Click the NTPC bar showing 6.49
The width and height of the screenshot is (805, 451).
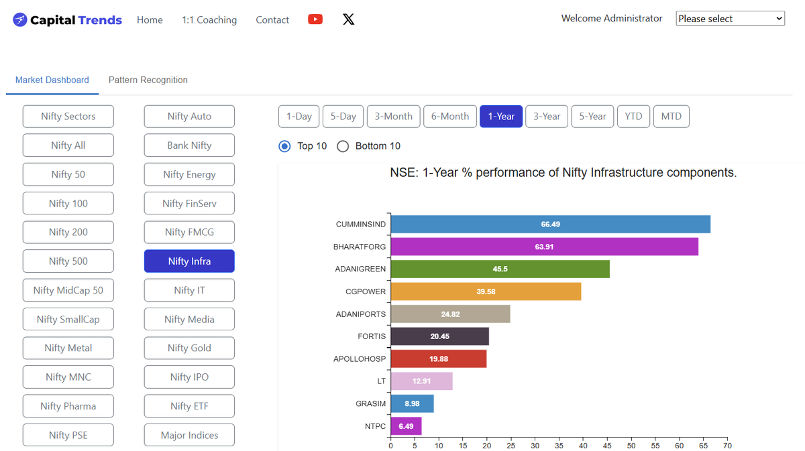(407, 426)
